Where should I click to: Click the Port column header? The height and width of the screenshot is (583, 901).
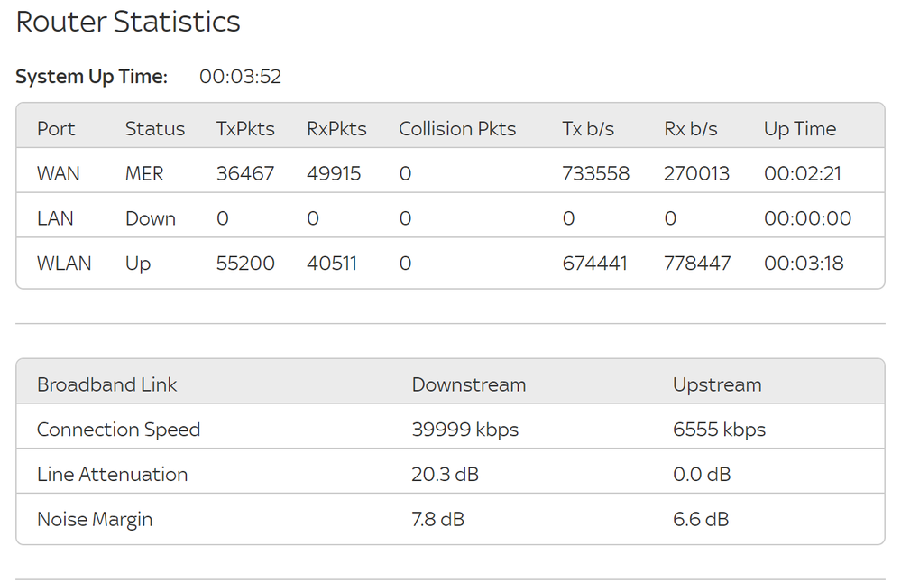(x=56, y=129)
